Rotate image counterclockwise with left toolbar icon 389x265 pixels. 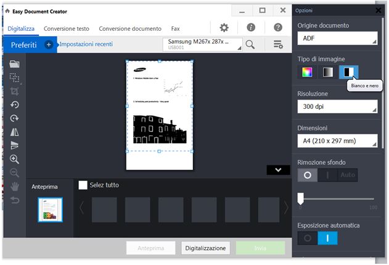14,105
